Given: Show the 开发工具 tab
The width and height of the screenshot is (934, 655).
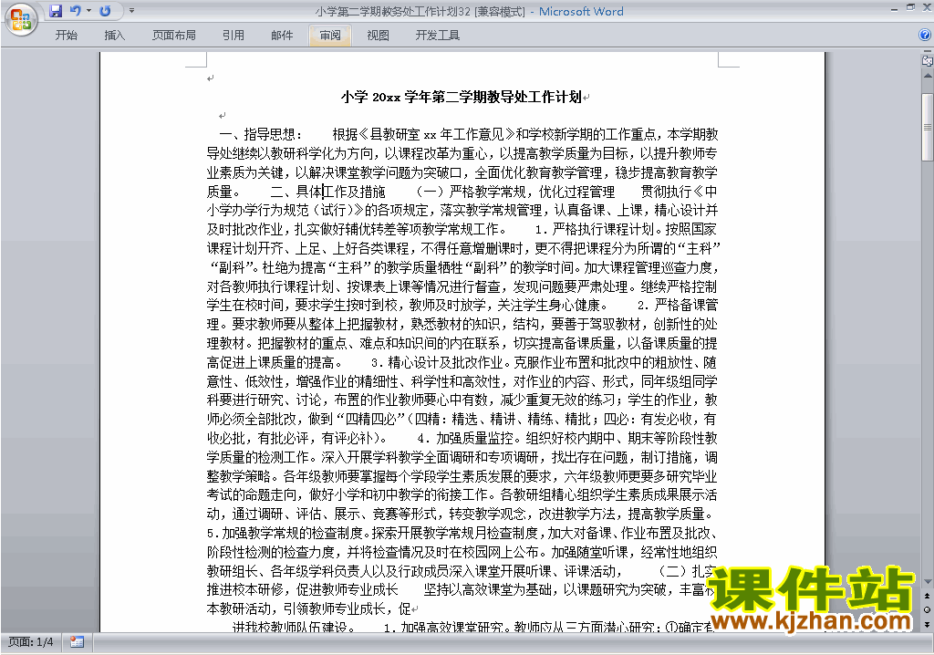Looking at the screenshot, I should click(x=437, y=36).
